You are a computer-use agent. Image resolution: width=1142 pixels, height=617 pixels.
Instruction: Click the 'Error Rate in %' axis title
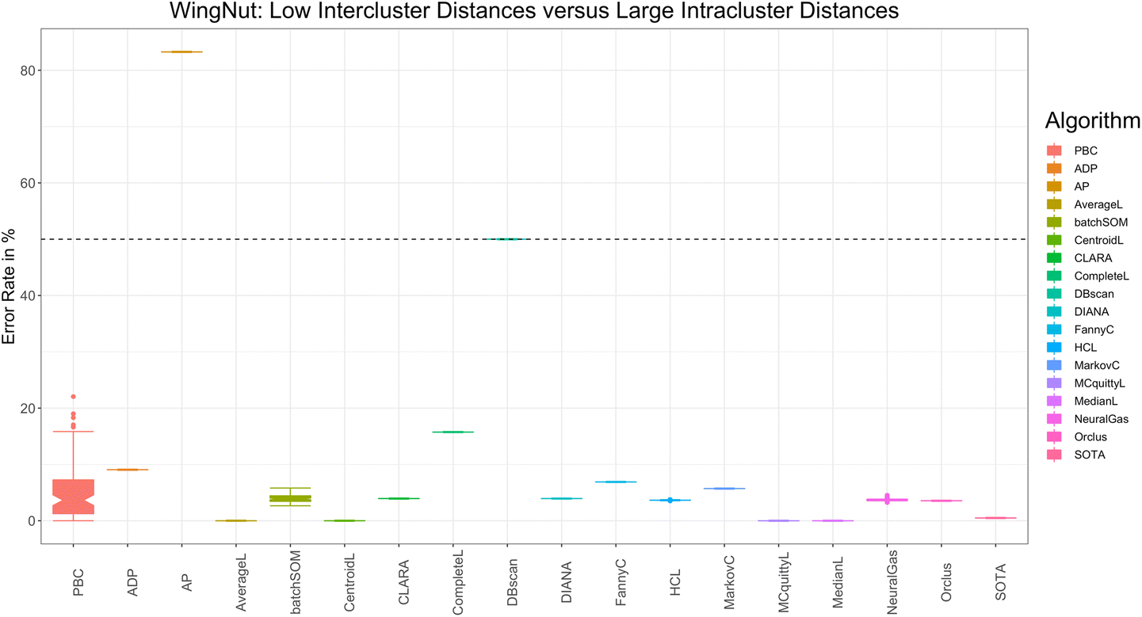click(10, 287)
